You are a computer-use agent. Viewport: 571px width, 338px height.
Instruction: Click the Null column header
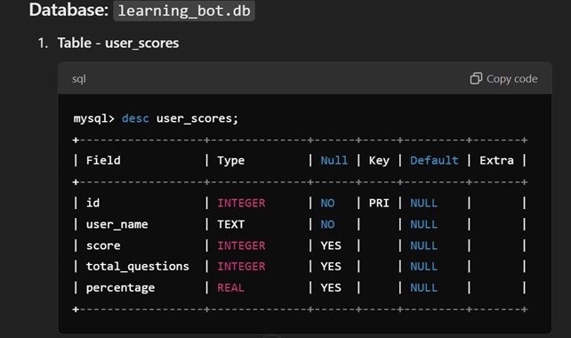click(334, 160)
